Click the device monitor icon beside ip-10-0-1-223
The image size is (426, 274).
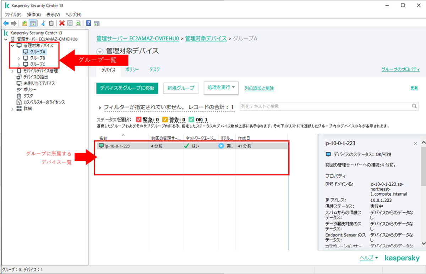coord(101,146)
